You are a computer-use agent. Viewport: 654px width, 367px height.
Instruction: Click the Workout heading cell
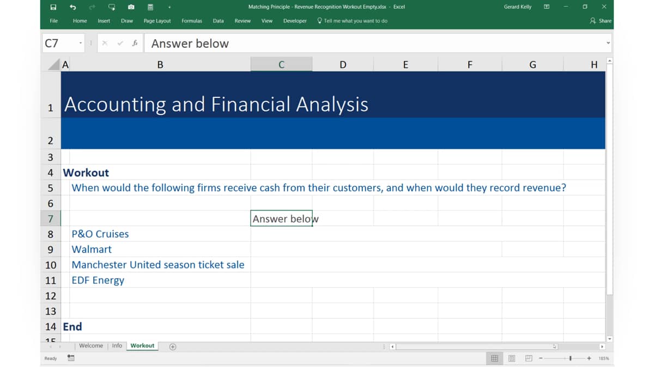(86, 172)
